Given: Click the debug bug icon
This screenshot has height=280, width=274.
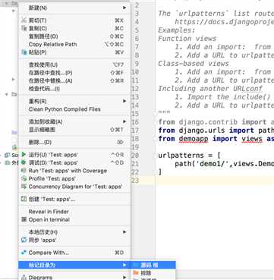Looking at the screenshot, I should [x=24, y=162].
